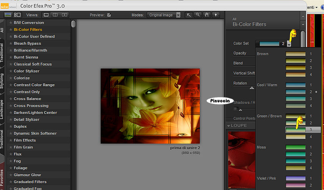Select the Contrast Color Range filter
Image resolution: width=324 pixels, height=190 pixels.
(x=34, y=85)
